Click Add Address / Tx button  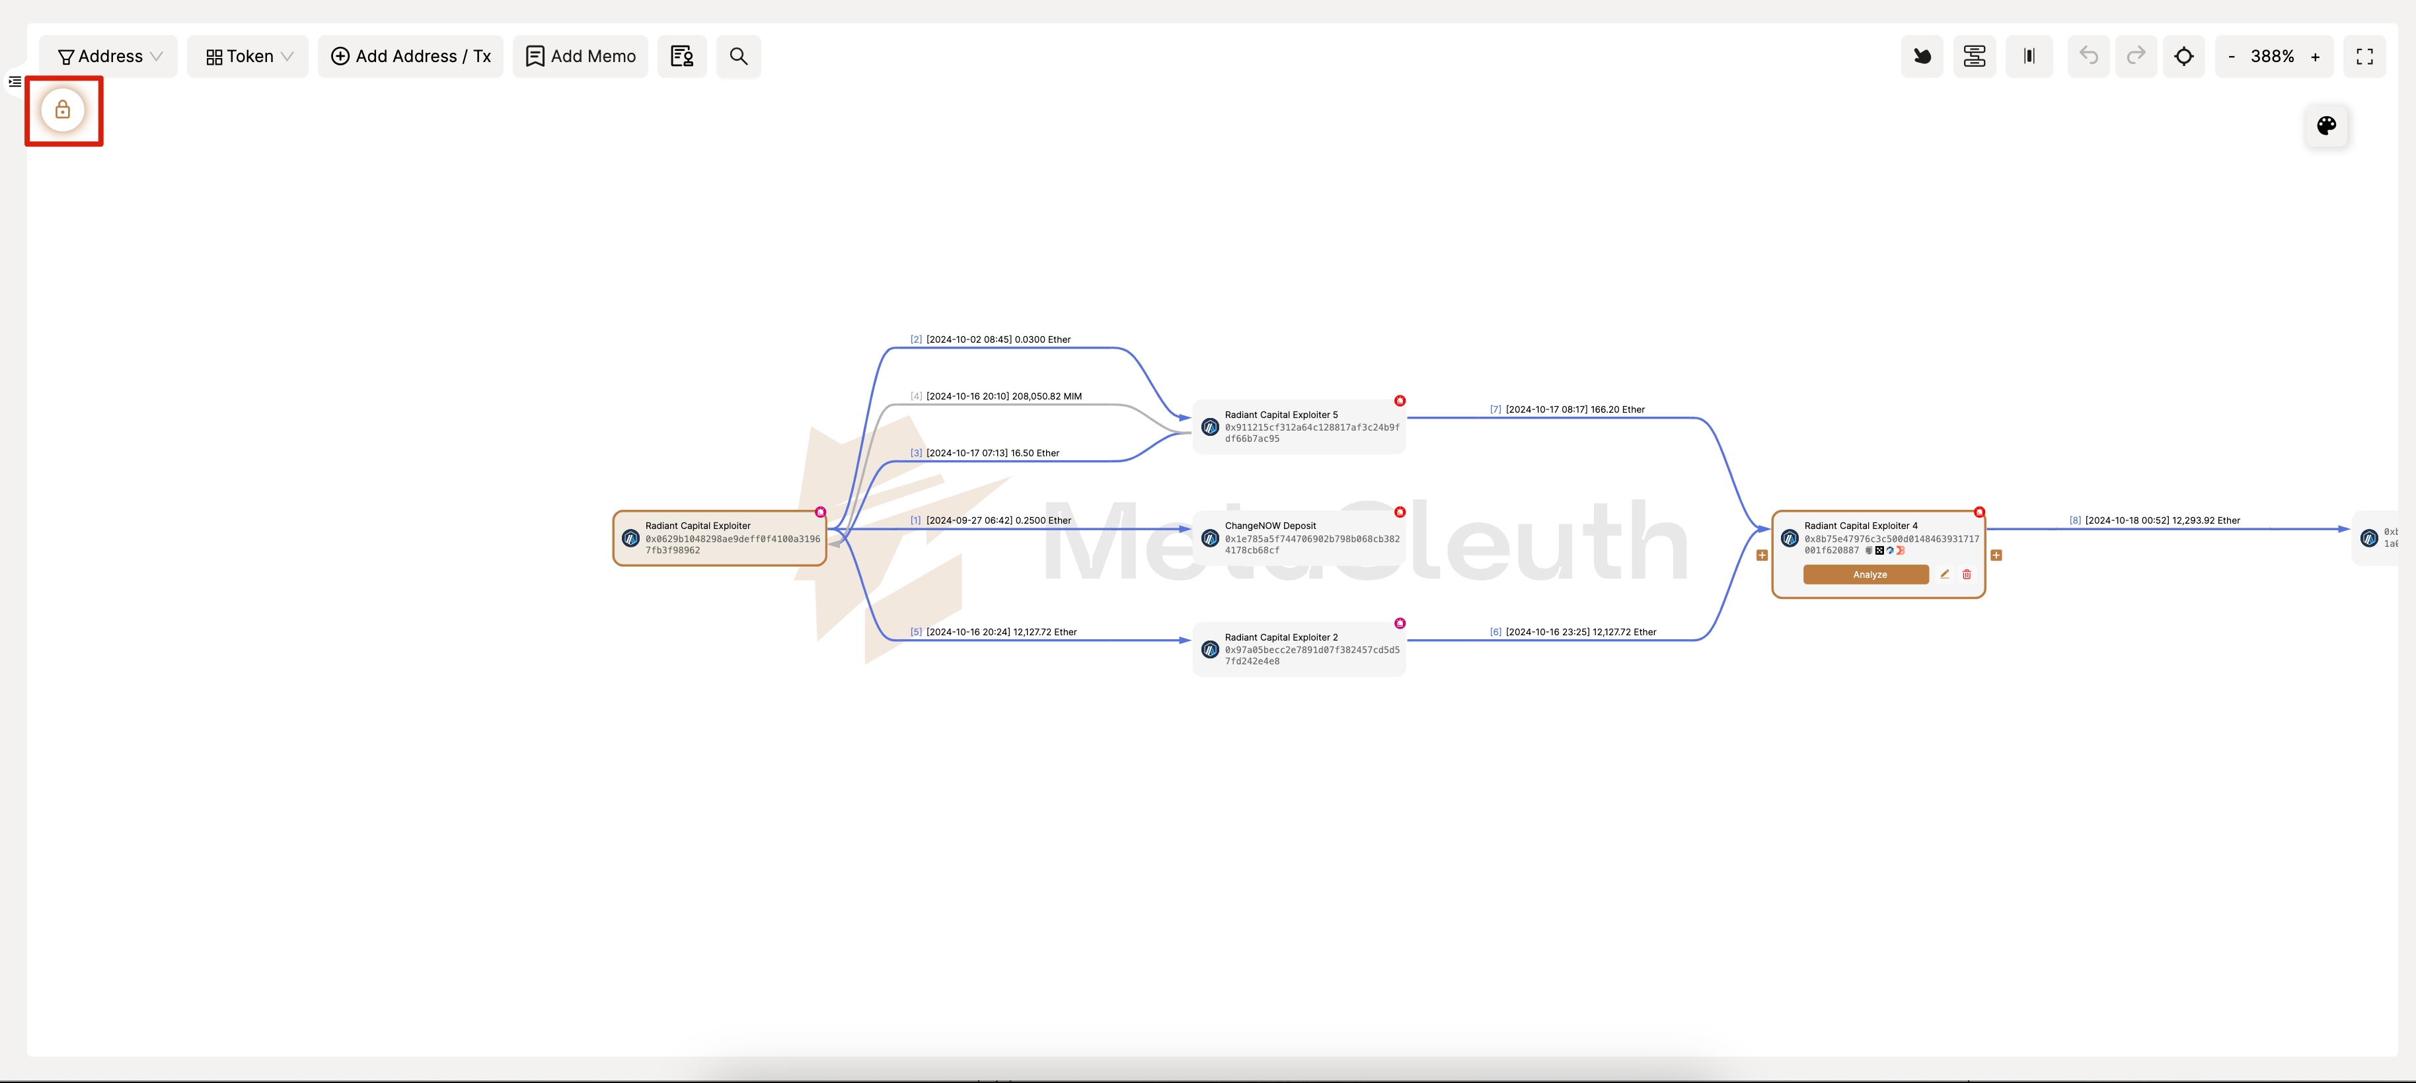pyautogui.click(x=411, y=56)
